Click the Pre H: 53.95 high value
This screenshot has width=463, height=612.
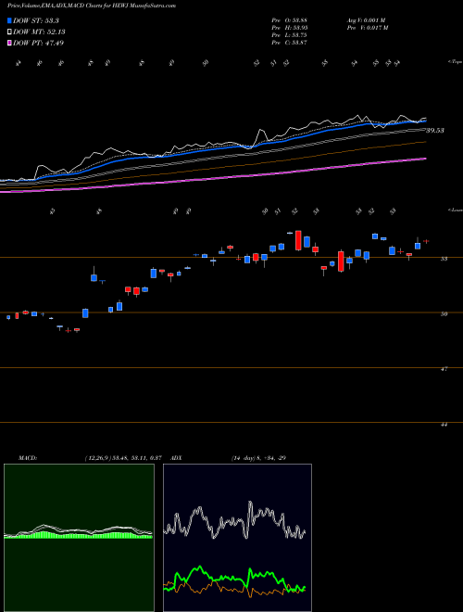coord(290,28)
